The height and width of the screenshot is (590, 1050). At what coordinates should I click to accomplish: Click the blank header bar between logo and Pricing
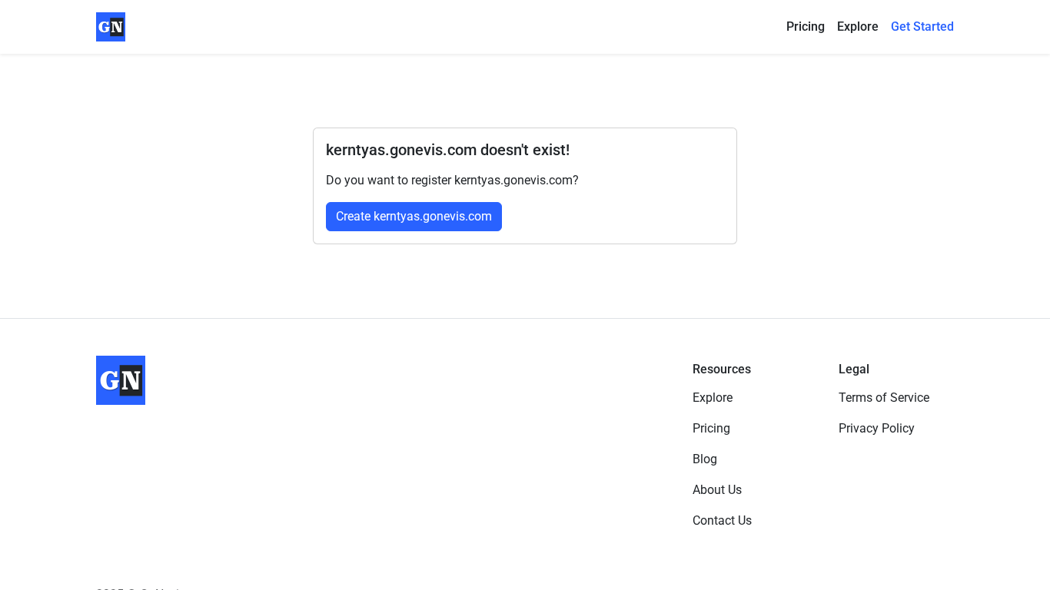tap(454, 27)
